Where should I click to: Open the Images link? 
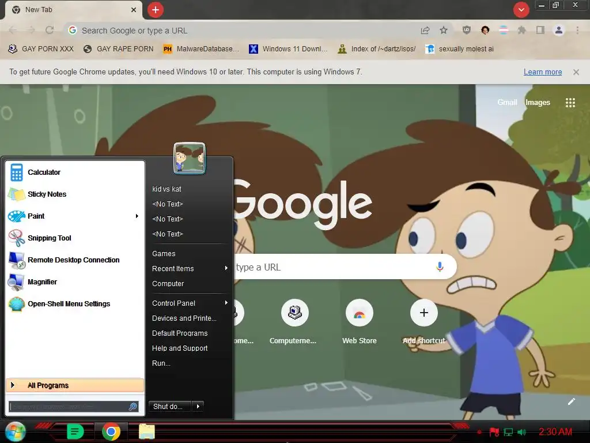tap(538, 103)
